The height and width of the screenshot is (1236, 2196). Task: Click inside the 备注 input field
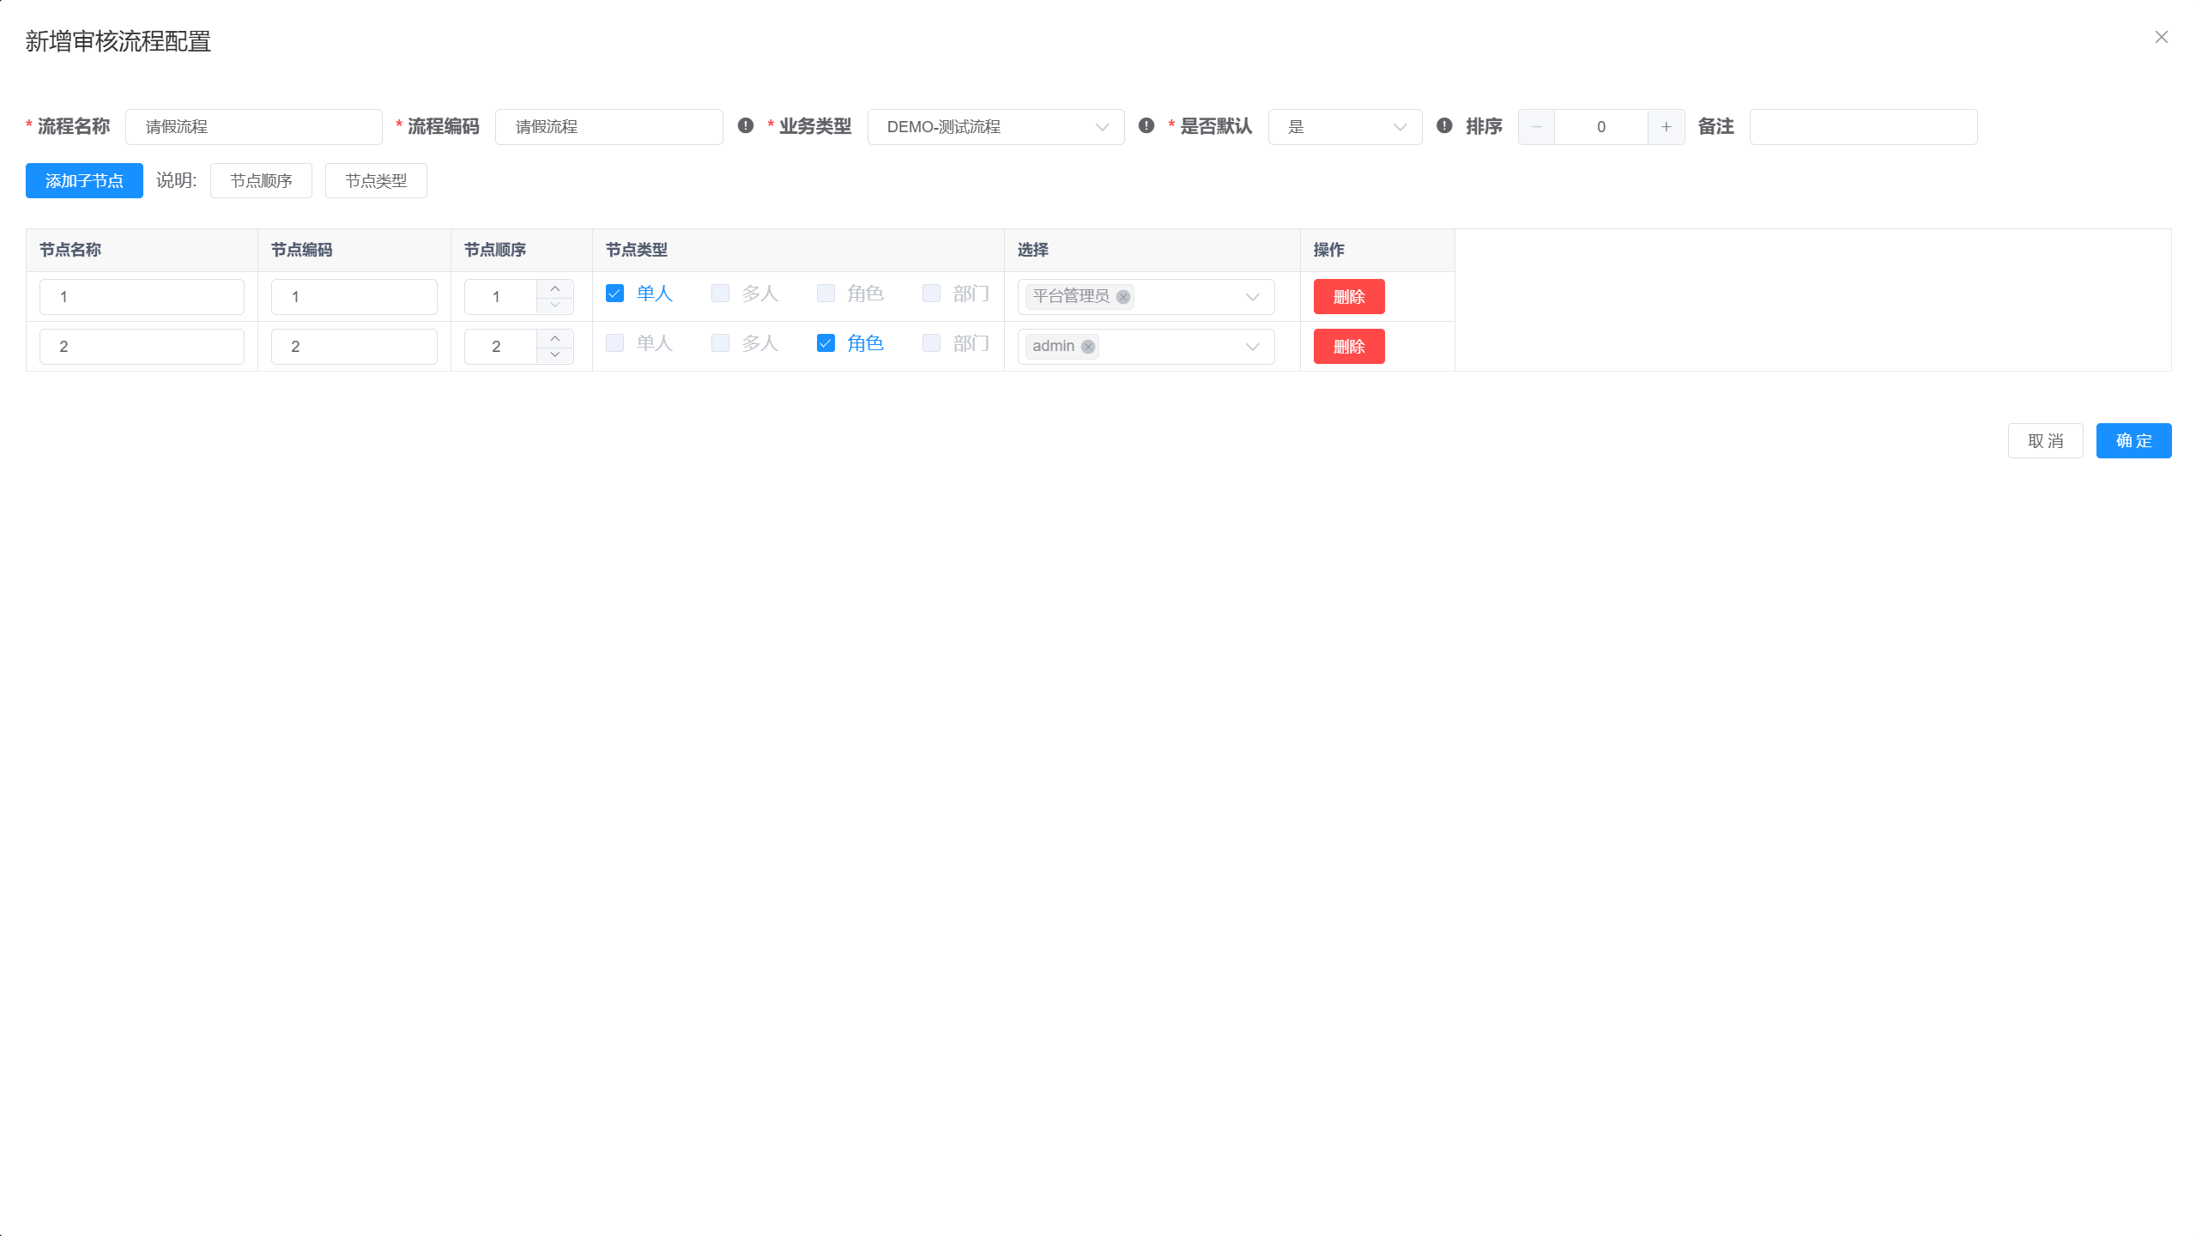pyautogui.click(x=1863, y=126)
